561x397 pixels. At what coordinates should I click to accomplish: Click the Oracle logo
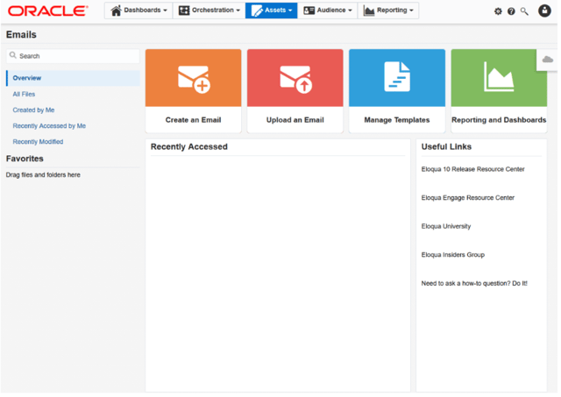point(48,11)
